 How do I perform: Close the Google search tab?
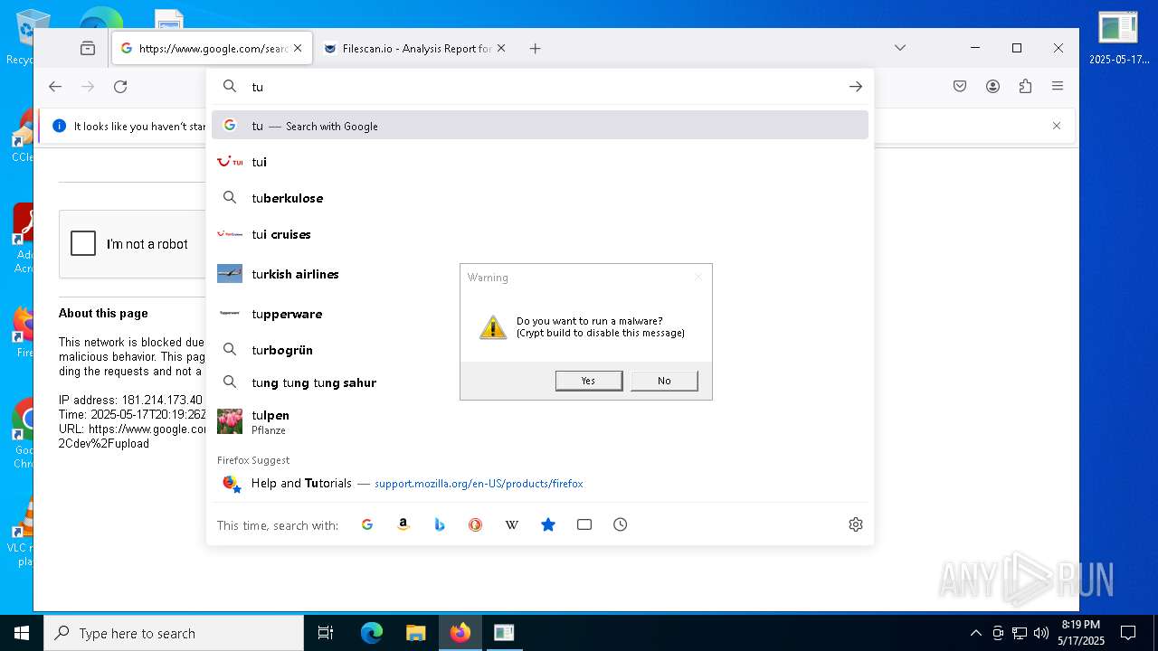(x=298, y=48)
